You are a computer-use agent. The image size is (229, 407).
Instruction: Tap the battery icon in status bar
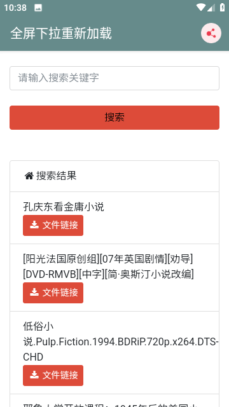pos(222,7)
